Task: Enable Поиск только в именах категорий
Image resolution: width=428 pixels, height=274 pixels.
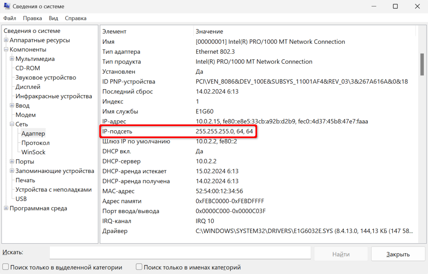Action: coord(139,267)
